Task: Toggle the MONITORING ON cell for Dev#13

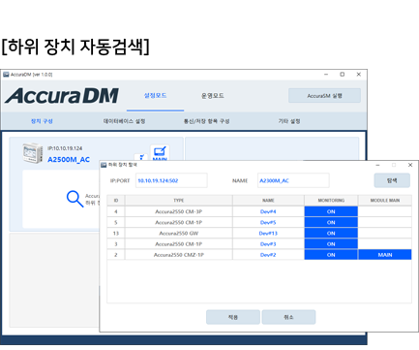Action: click(x=331, y=234)
